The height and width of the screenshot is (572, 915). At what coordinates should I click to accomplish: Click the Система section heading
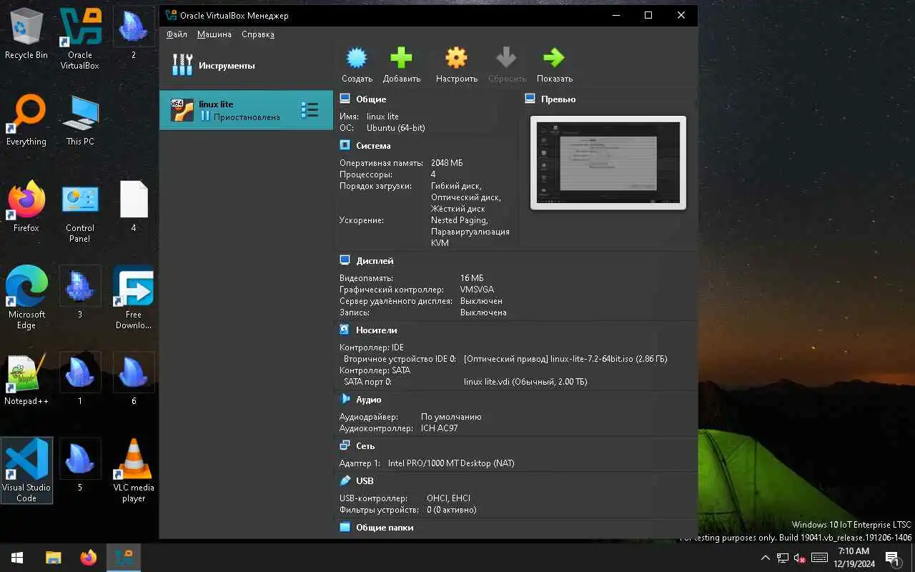pyautogui.click(x=373, y=146)
